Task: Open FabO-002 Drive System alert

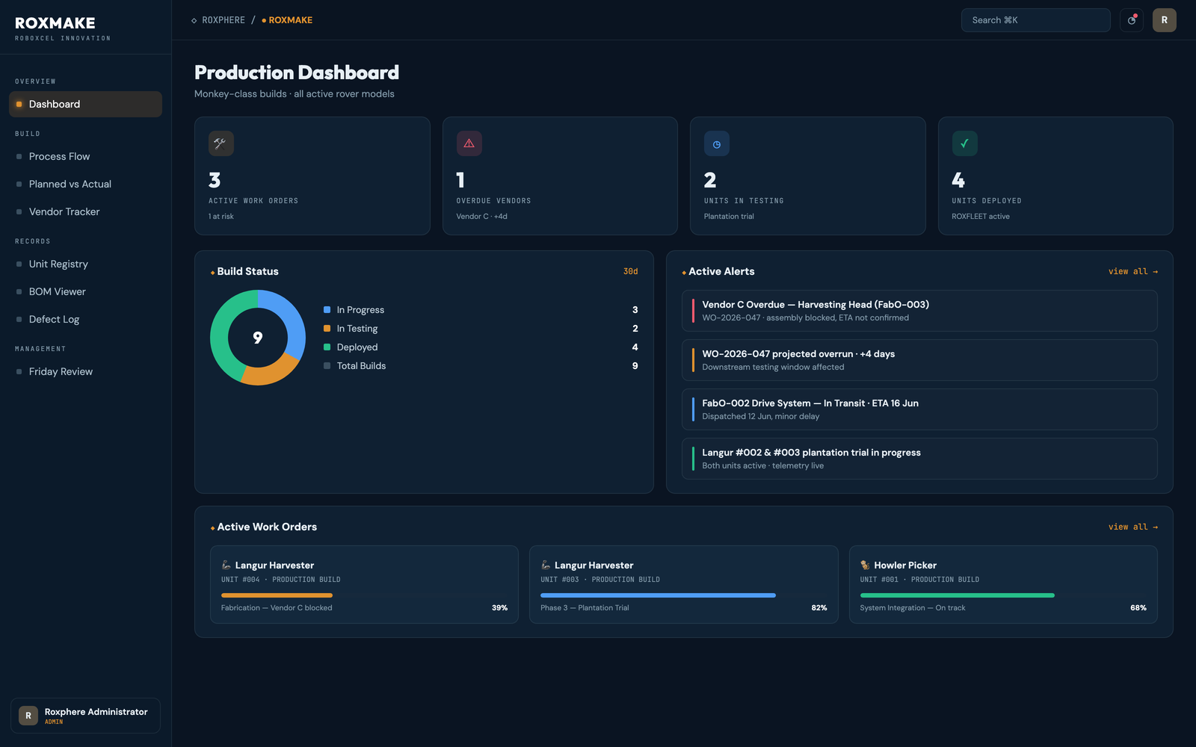Action: click(x=919, y=409)
